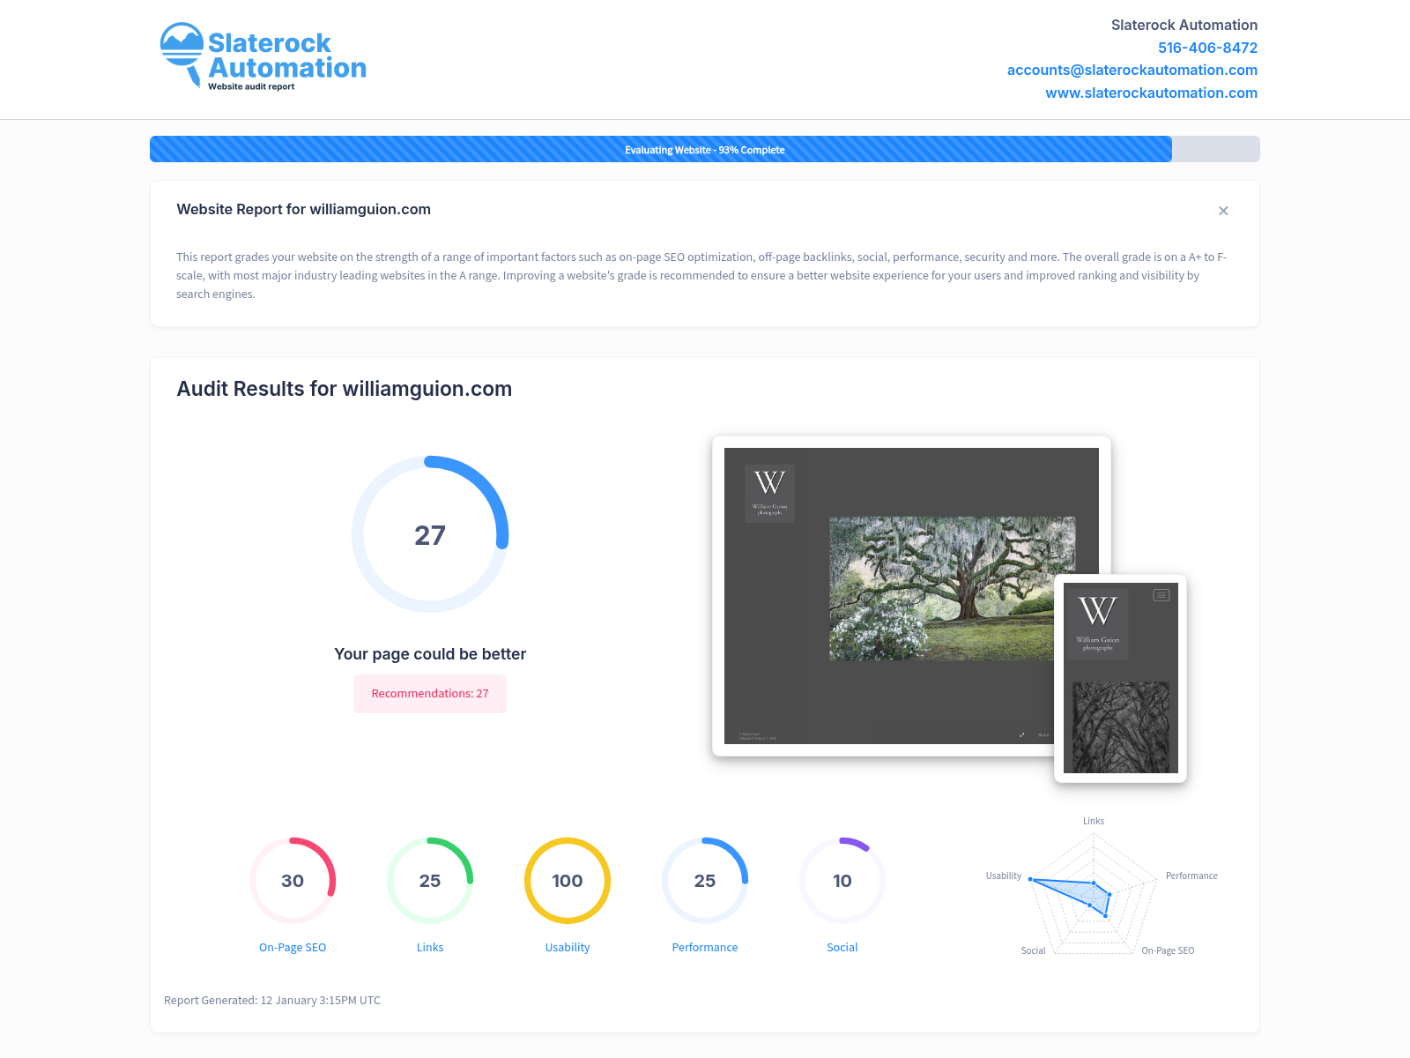Click 'Report Generated: 12 January 3:15PM UTC'
Screen dimensions: 1410x1058
272,1000
